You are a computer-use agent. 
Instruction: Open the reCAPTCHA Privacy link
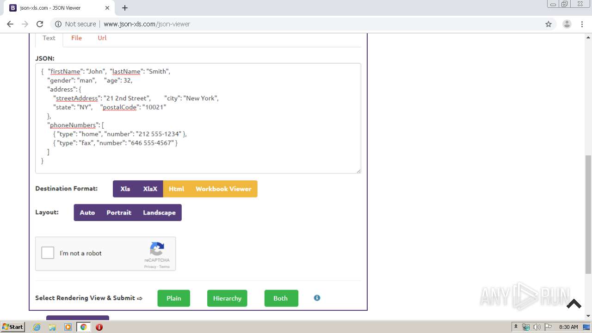coord(150,267)
